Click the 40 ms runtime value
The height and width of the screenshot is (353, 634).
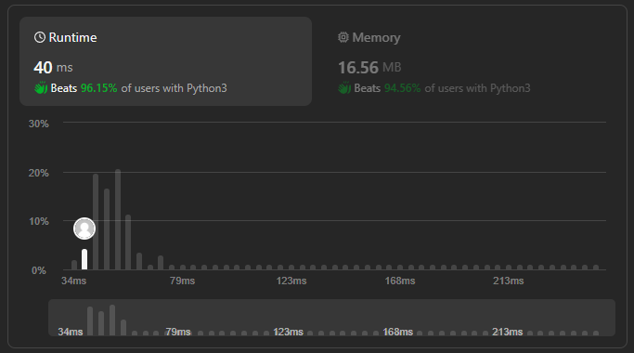coord(53,67)
